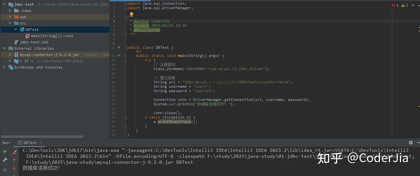Image resolution: width=420 pixels, height=176 pixels.
Task: Click the @Description doc tag
Action: tap(147, 30)
